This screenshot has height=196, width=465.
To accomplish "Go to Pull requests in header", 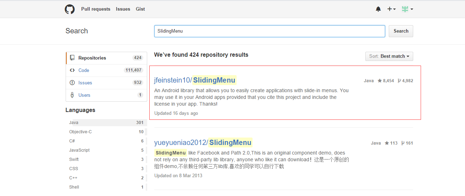I will (x=96, y=9).
